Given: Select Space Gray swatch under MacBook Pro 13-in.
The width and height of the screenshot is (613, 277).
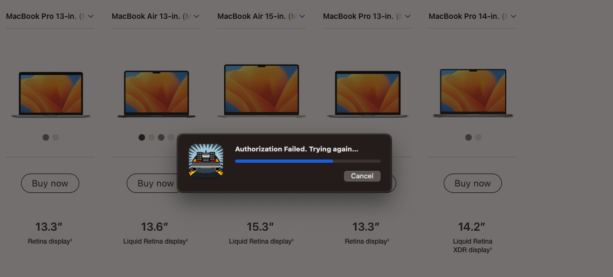Looking at the screenshot, I should [x=46, y=137].
